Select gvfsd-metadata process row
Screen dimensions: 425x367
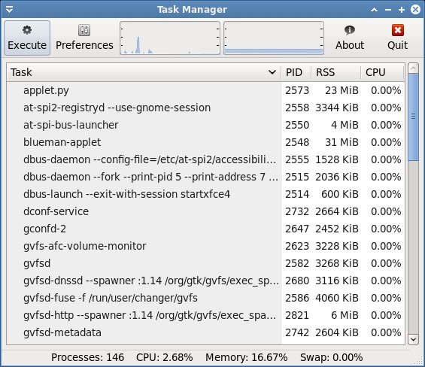[x=205, y=333]
